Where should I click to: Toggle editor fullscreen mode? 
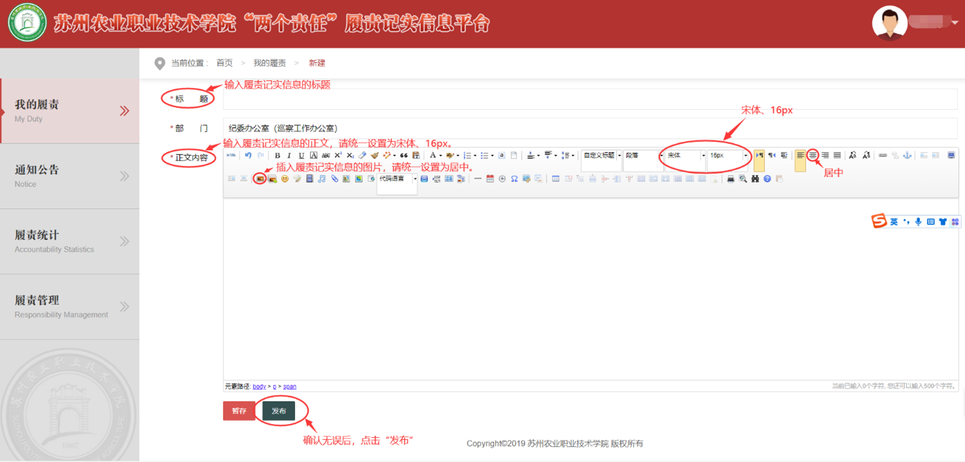(x=951, y=155)
